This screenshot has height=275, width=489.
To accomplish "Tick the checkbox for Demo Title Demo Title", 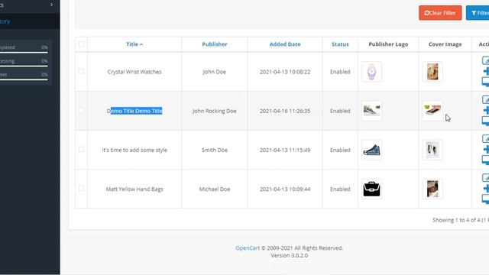I will click(82, 110).
